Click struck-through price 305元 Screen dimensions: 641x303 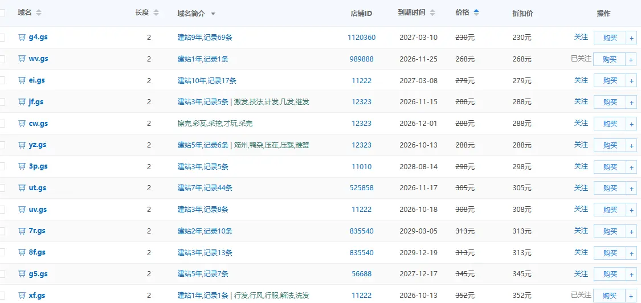pos(465,188)
